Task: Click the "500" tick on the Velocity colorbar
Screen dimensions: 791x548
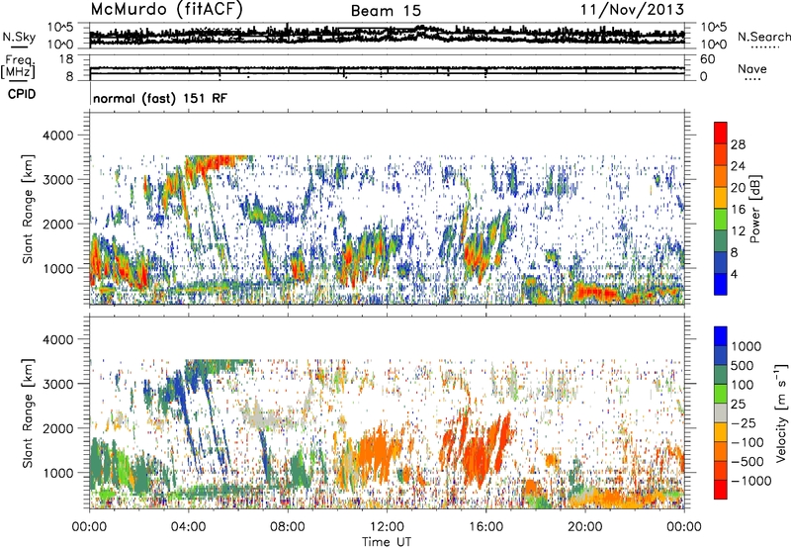Action: point(743,365)
